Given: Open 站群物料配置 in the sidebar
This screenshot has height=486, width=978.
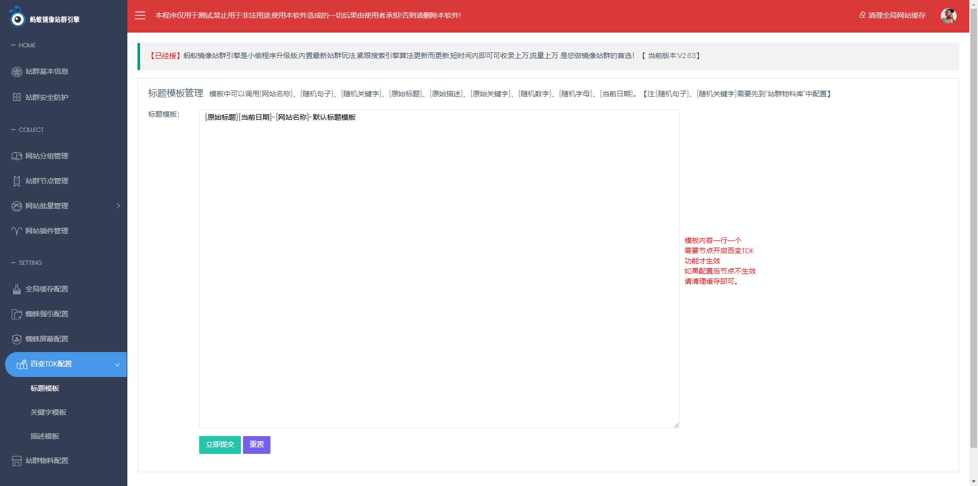Looking at the screenshot, I should point(47,461).
